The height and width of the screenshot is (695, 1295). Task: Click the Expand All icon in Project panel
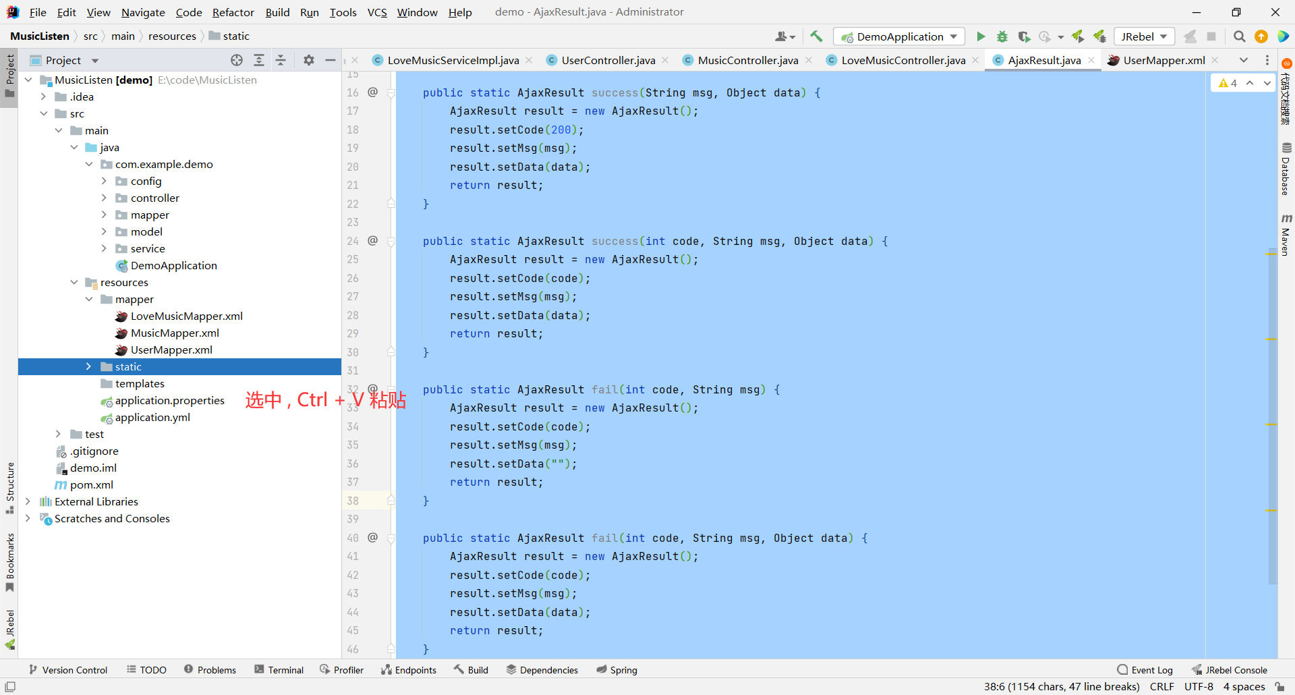click(x=259, y=60)
